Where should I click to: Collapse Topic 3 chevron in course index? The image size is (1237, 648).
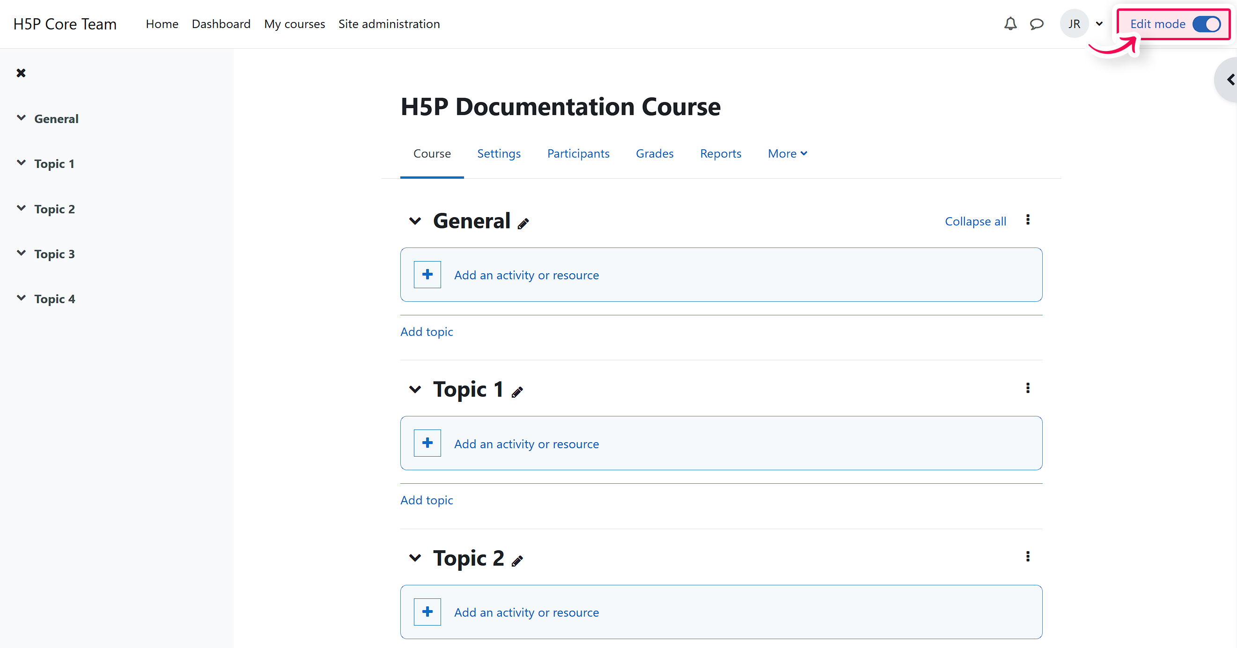21,253
